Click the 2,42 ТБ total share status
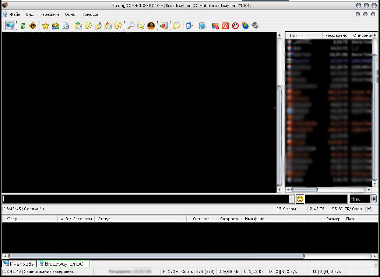 pyautogui.click(x=317, y=209)
